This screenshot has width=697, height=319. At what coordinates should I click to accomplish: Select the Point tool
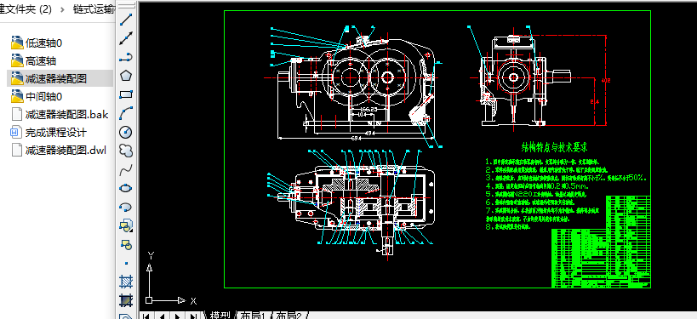click(x=126, y=263)
